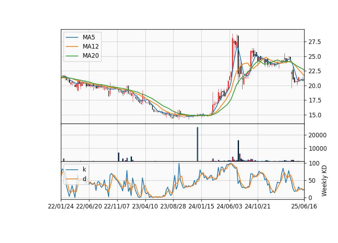Click the 22/11/07 date label
Screen dimensions: 338x243
117,207
